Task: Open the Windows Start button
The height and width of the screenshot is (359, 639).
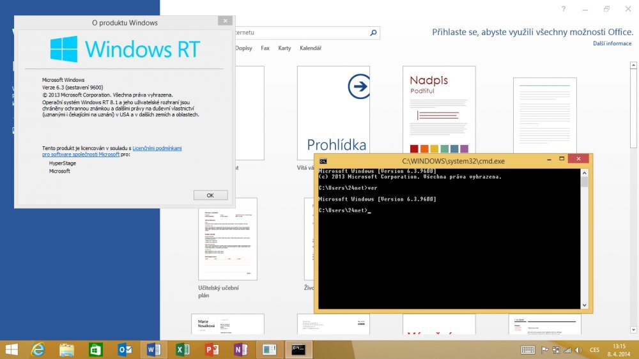Action: 12,349
